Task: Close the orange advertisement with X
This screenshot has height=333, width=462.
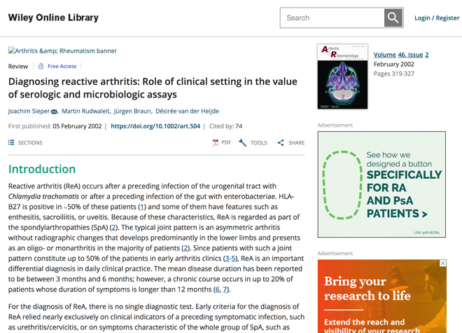Action: [443, 263]
